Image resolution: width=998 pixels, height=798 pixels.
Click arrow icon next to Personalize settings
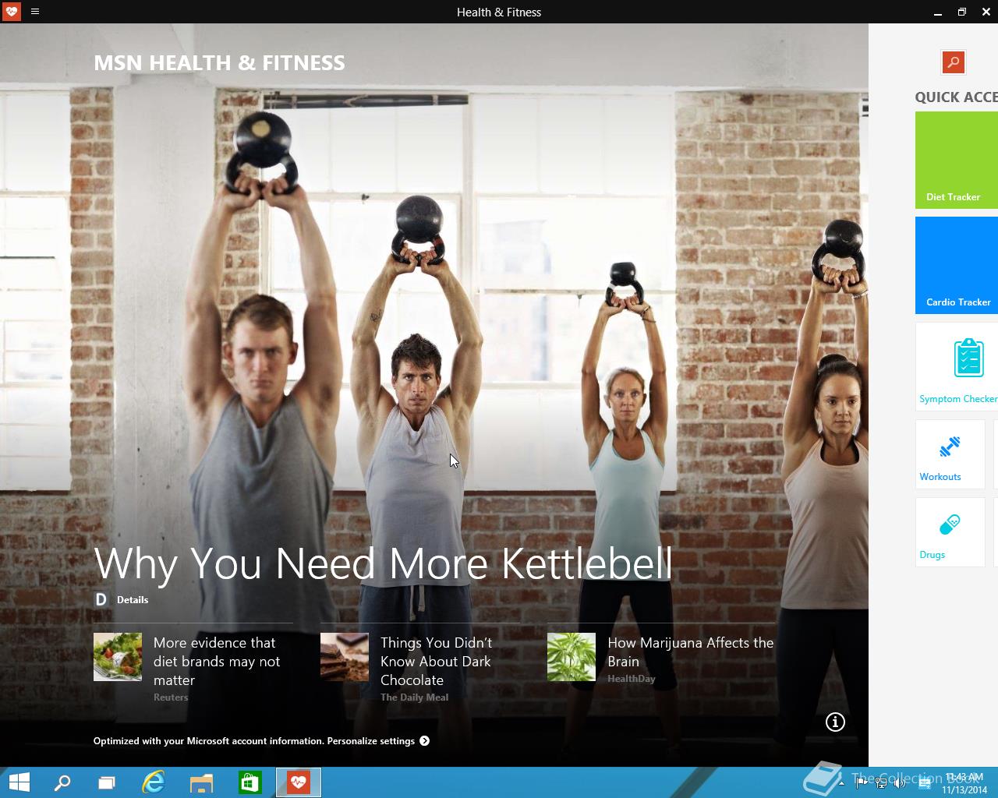click(424, 741)
